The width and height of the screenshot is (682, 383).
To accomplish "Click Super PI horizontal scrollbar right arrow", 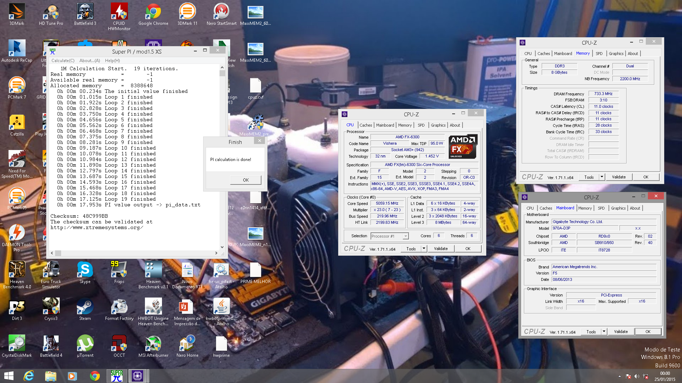I will tap(216, 253).
